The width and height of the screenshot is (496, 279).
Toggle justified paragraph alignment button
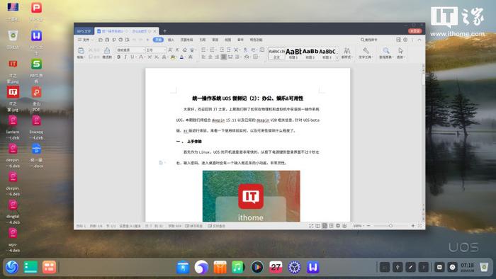224,57
